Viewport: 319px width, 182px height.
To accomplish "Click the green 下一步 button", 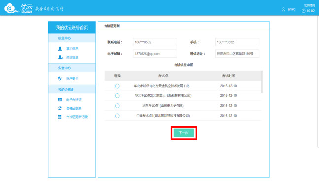I will click(x=184, y=133).
